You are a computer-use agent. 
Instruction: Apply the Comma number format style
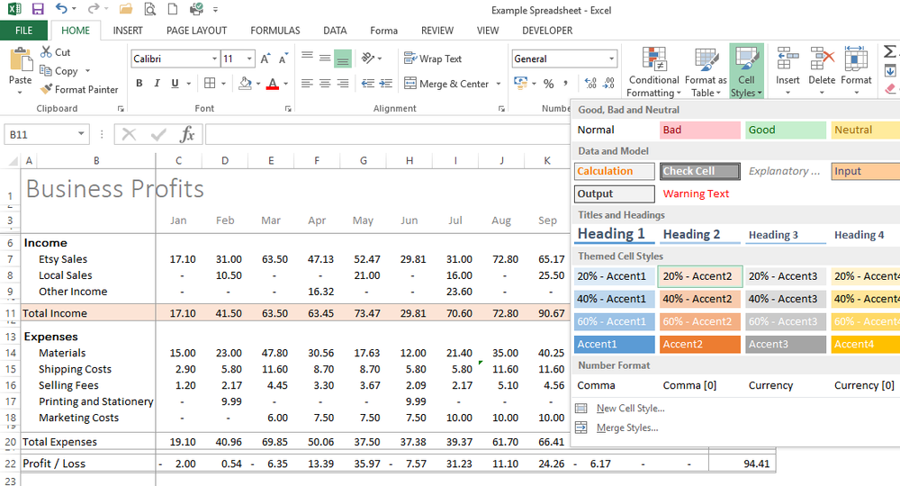click(x=614, y=385)
